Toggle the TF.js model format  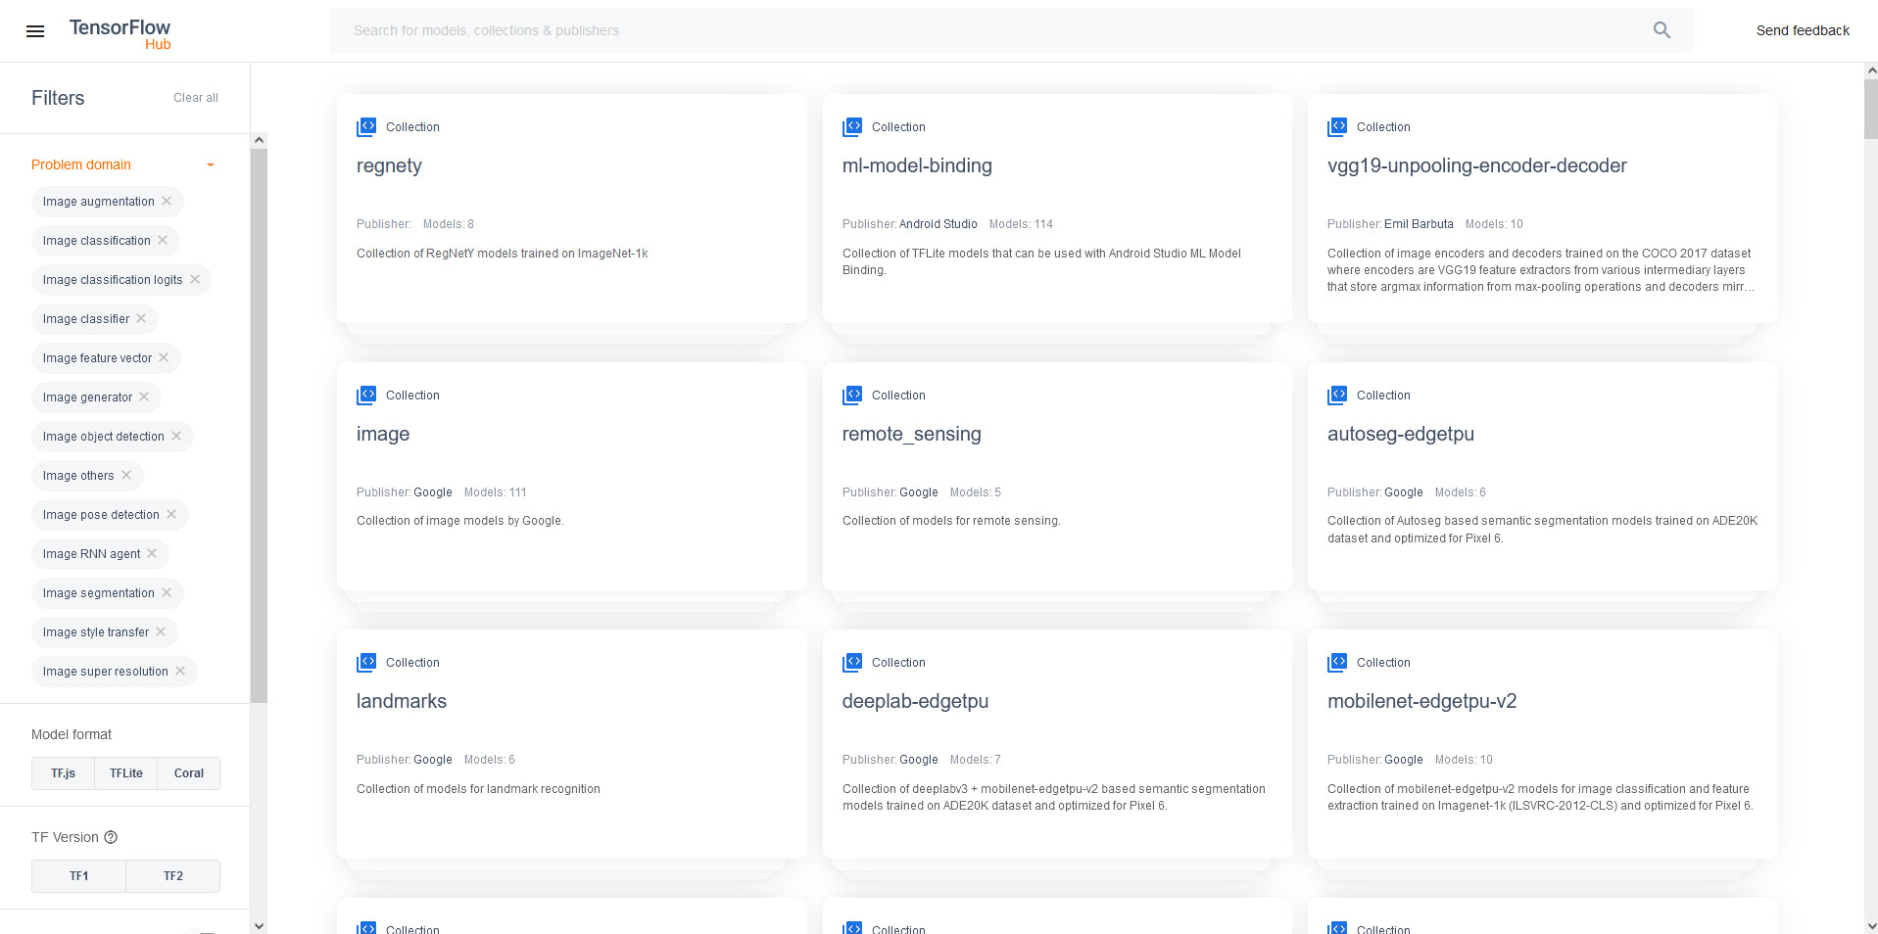[63, 773]
